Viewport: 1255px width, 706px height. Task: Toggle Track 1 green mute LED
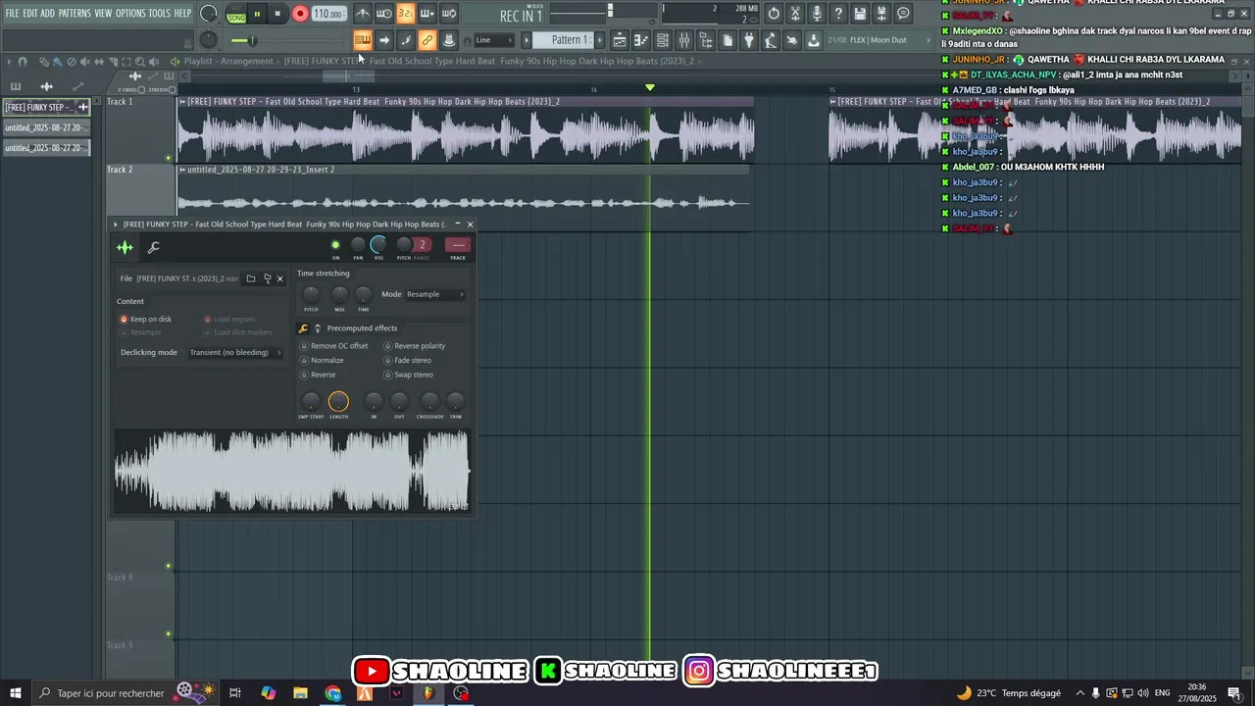(x=169, y=158)
